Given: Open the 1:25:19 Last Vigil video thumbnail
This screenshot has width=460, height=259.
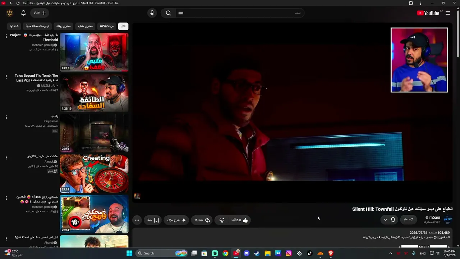Looking at the screenshot, I should pos(94,93).
